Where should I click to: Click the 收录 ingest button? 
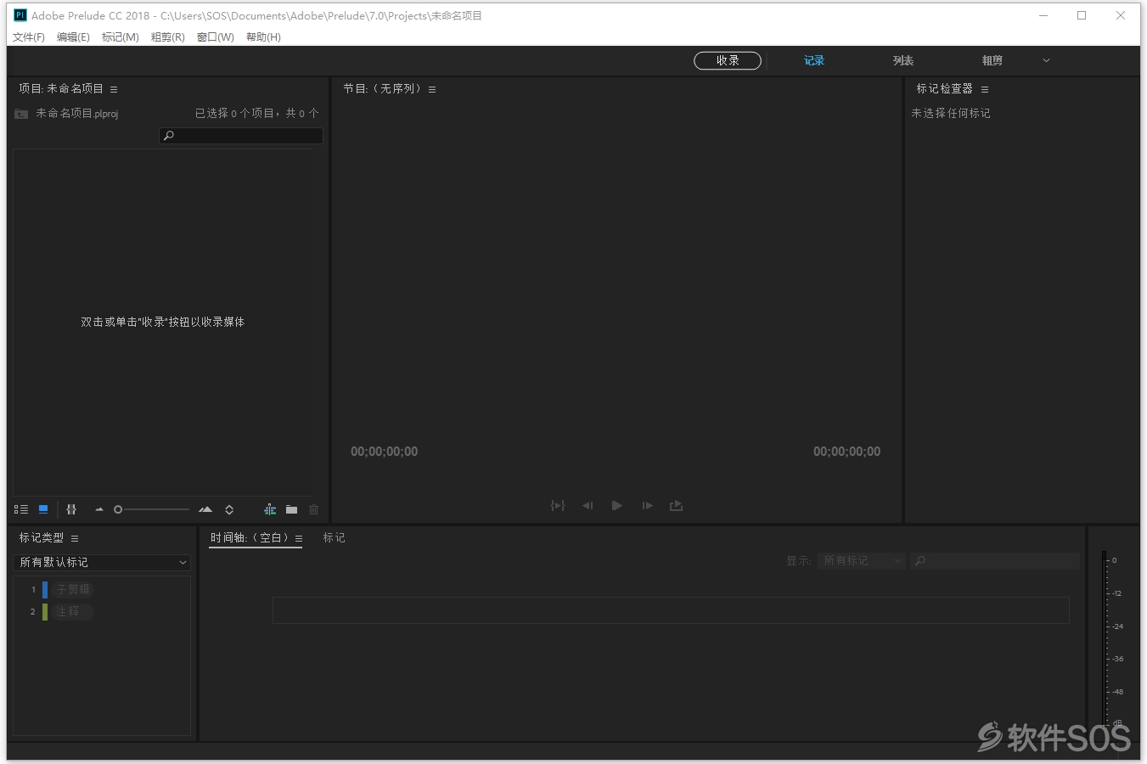728,60
